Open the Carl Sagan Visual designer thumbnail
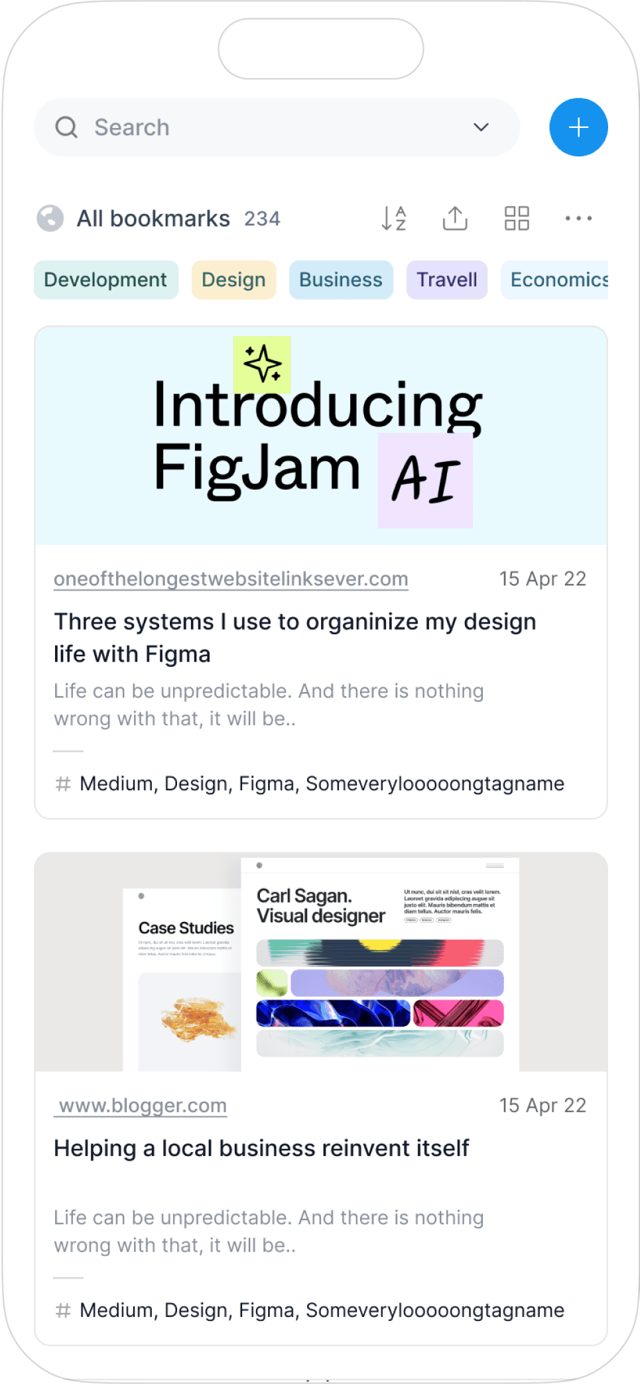Screen dimensions: 640x1384 pos(321,962)
